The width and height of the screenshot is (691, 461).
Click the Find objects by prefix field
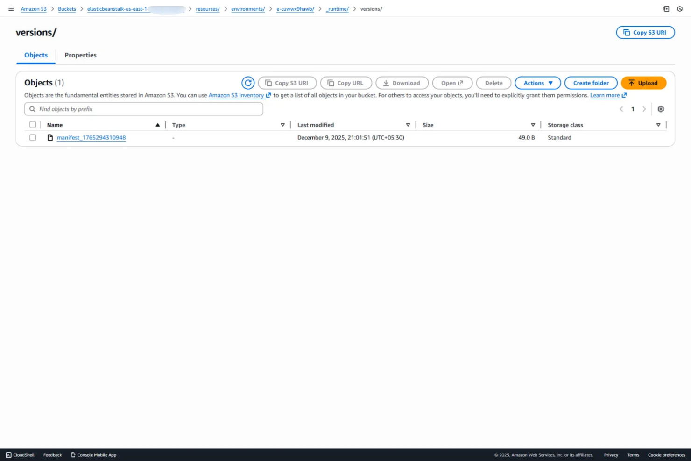pos(140,109)
